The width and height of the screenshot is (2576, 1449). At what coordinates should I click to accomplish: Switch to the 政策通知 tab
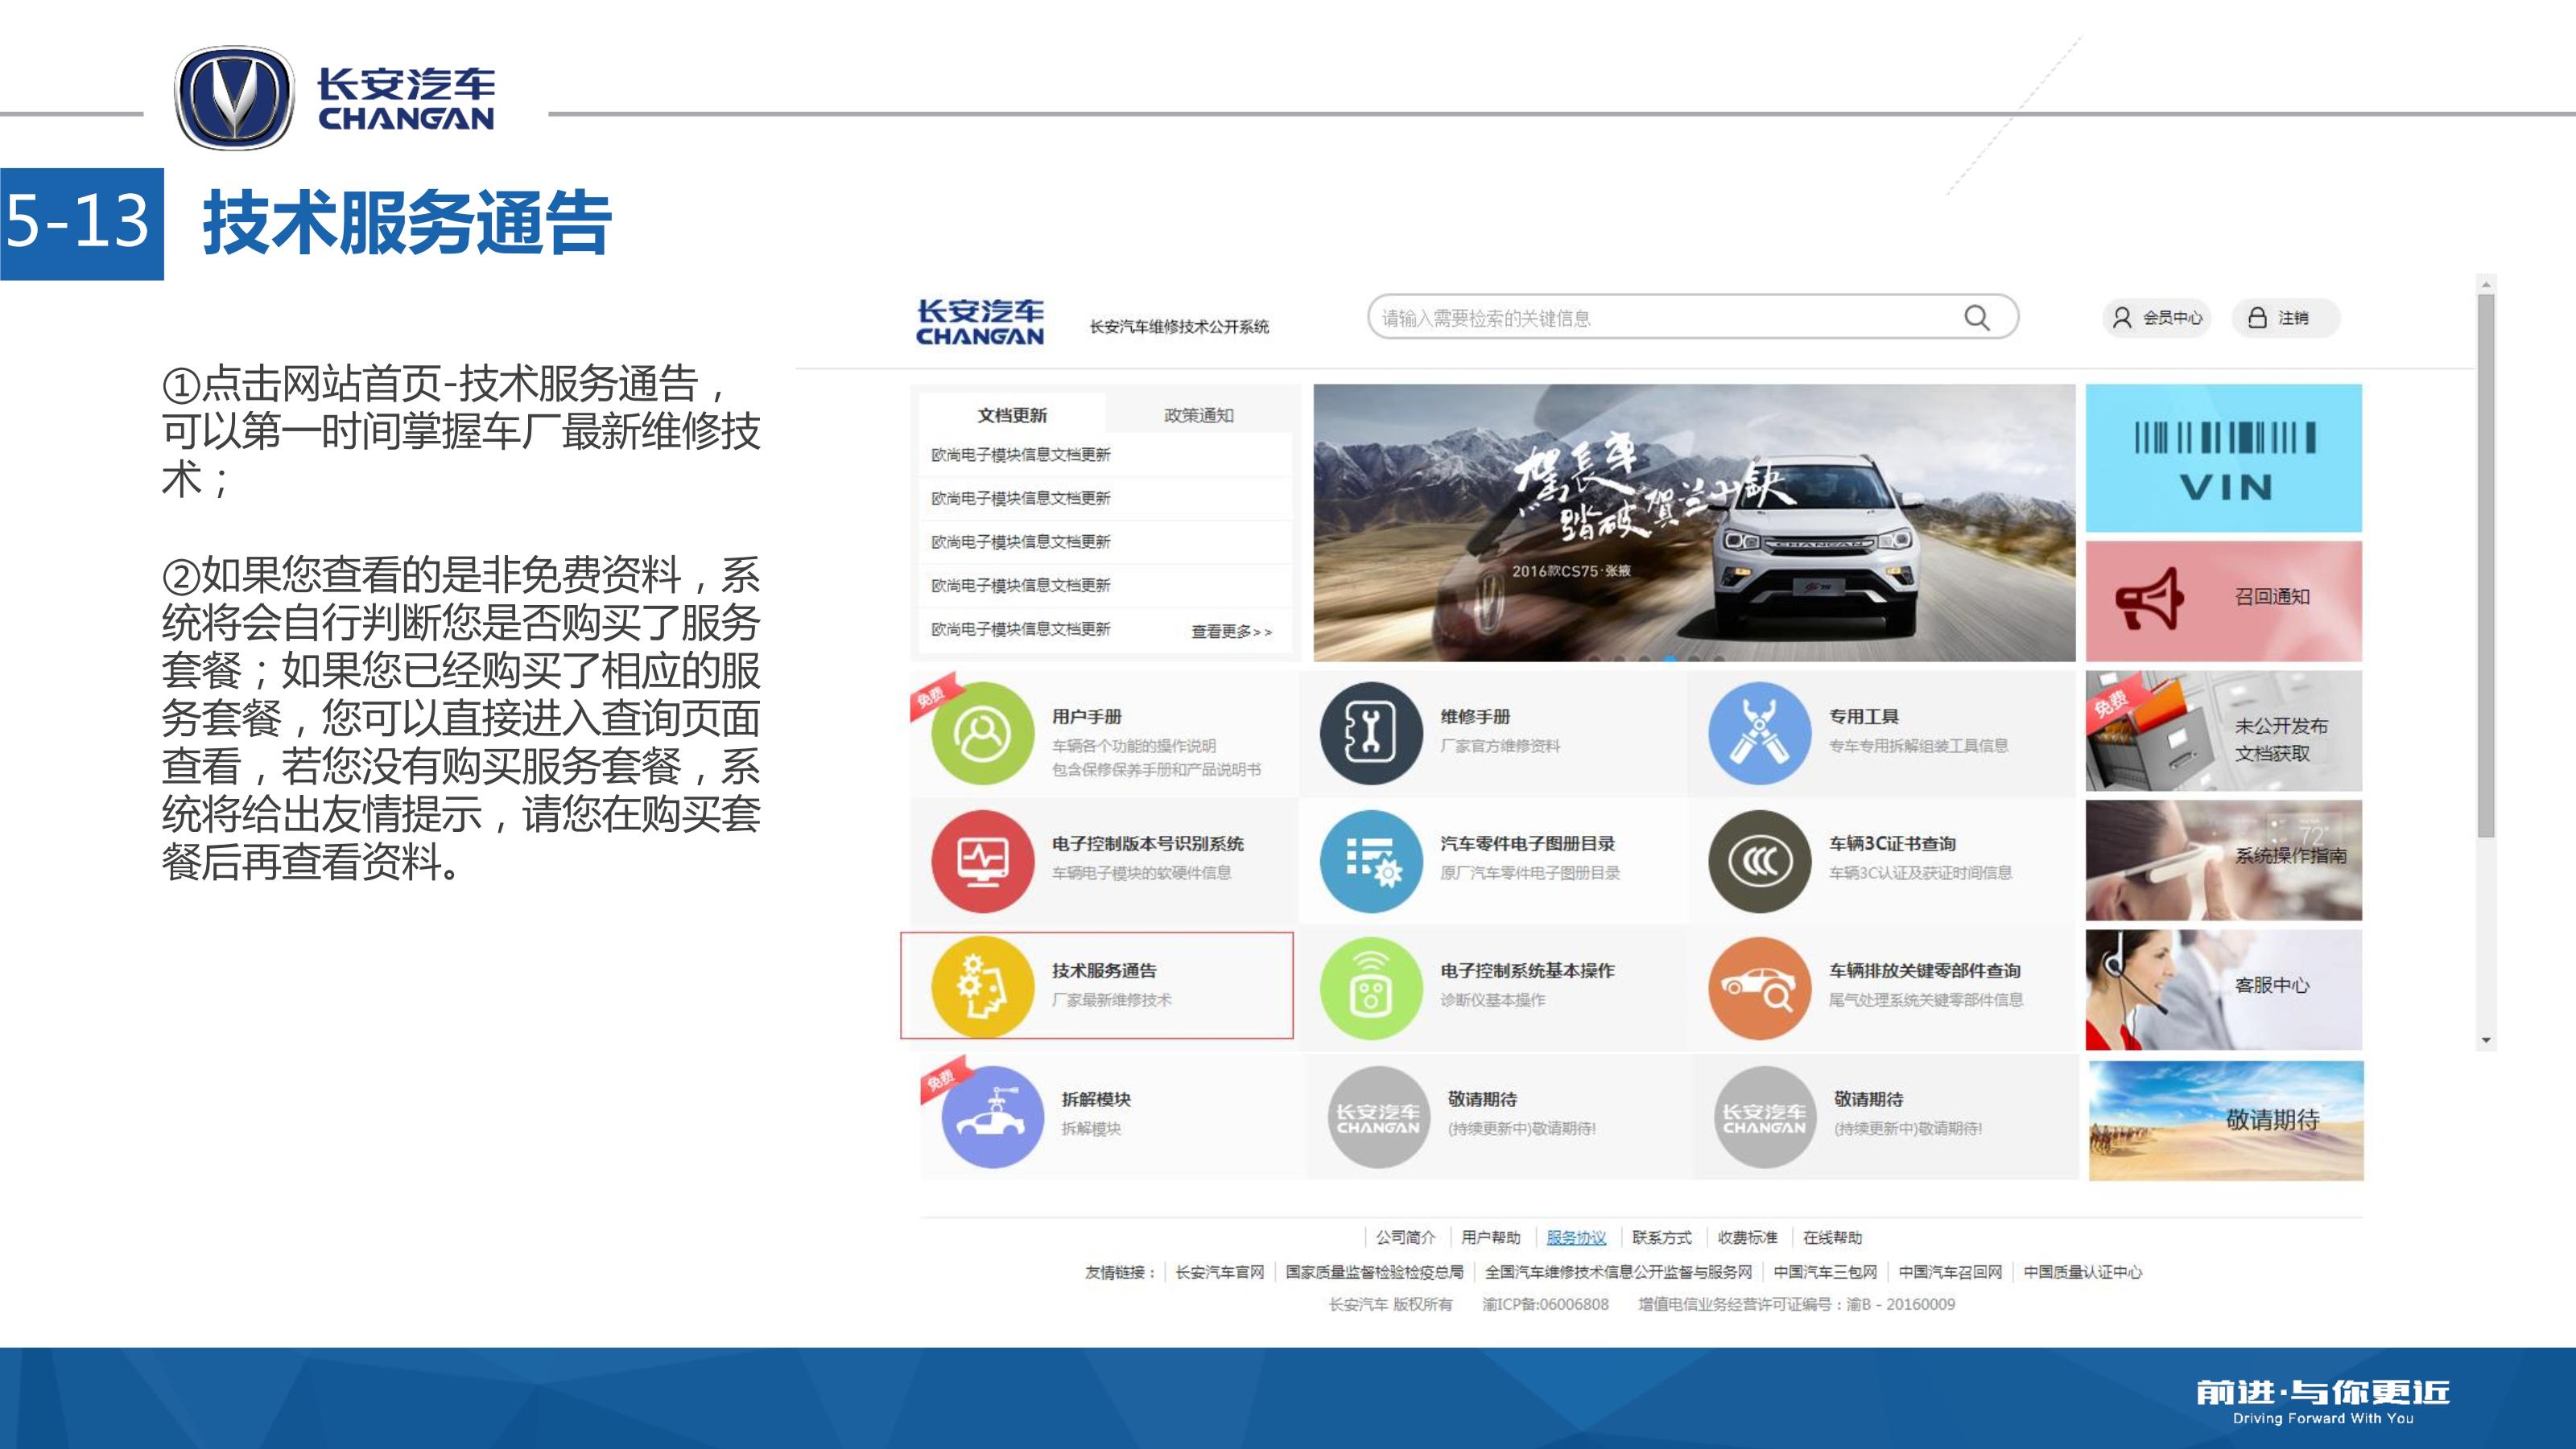(1198, 414)
